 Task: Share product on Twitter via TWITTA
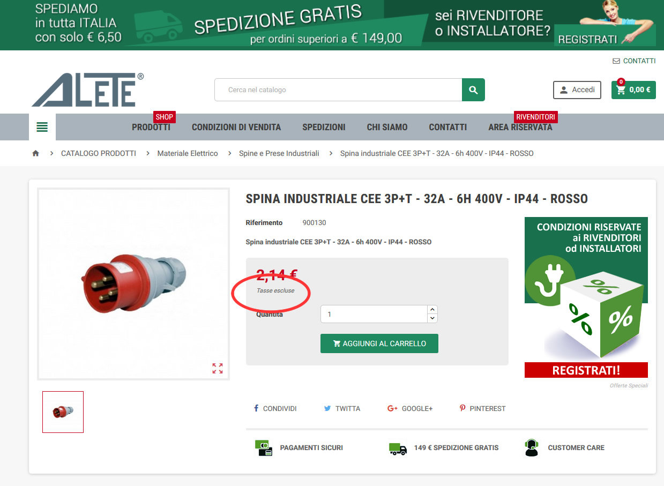(x=342, y=408)
